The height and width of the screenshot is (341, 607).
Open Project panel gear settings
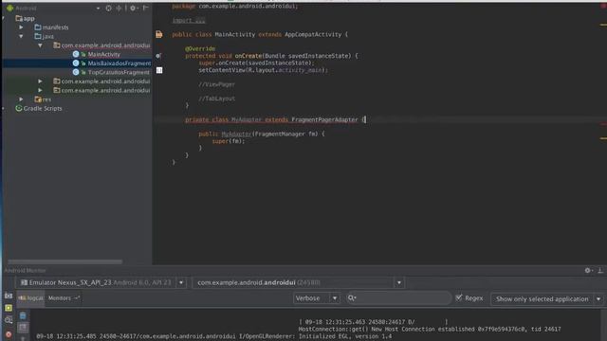134,9
